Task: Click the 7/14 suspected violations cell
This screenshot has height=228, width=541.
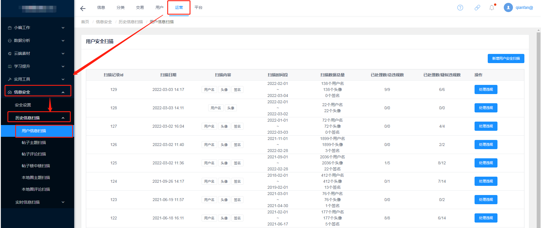Action: click(x=442, y=181)
